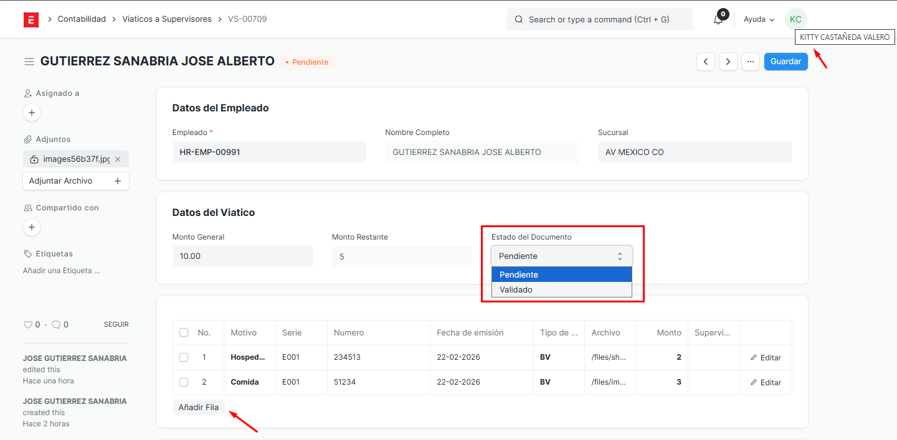Check the select-all rows checkbox in table header
The image size is (897, 440).
pos(184,332)
